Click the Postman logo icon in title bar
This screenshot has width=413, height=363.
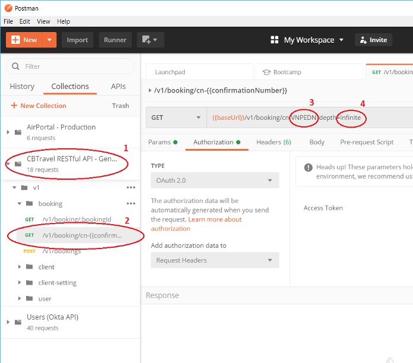[8, 8]
